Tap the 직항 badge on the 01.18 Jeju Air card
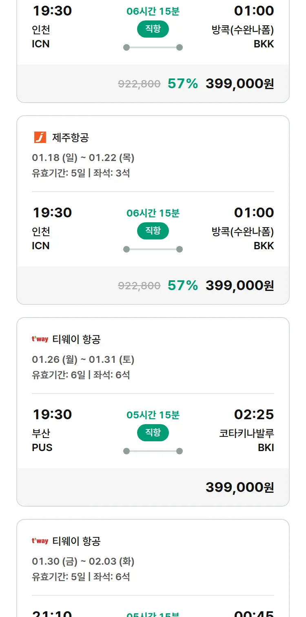This screenshot has width=306, height=617. 153,231
